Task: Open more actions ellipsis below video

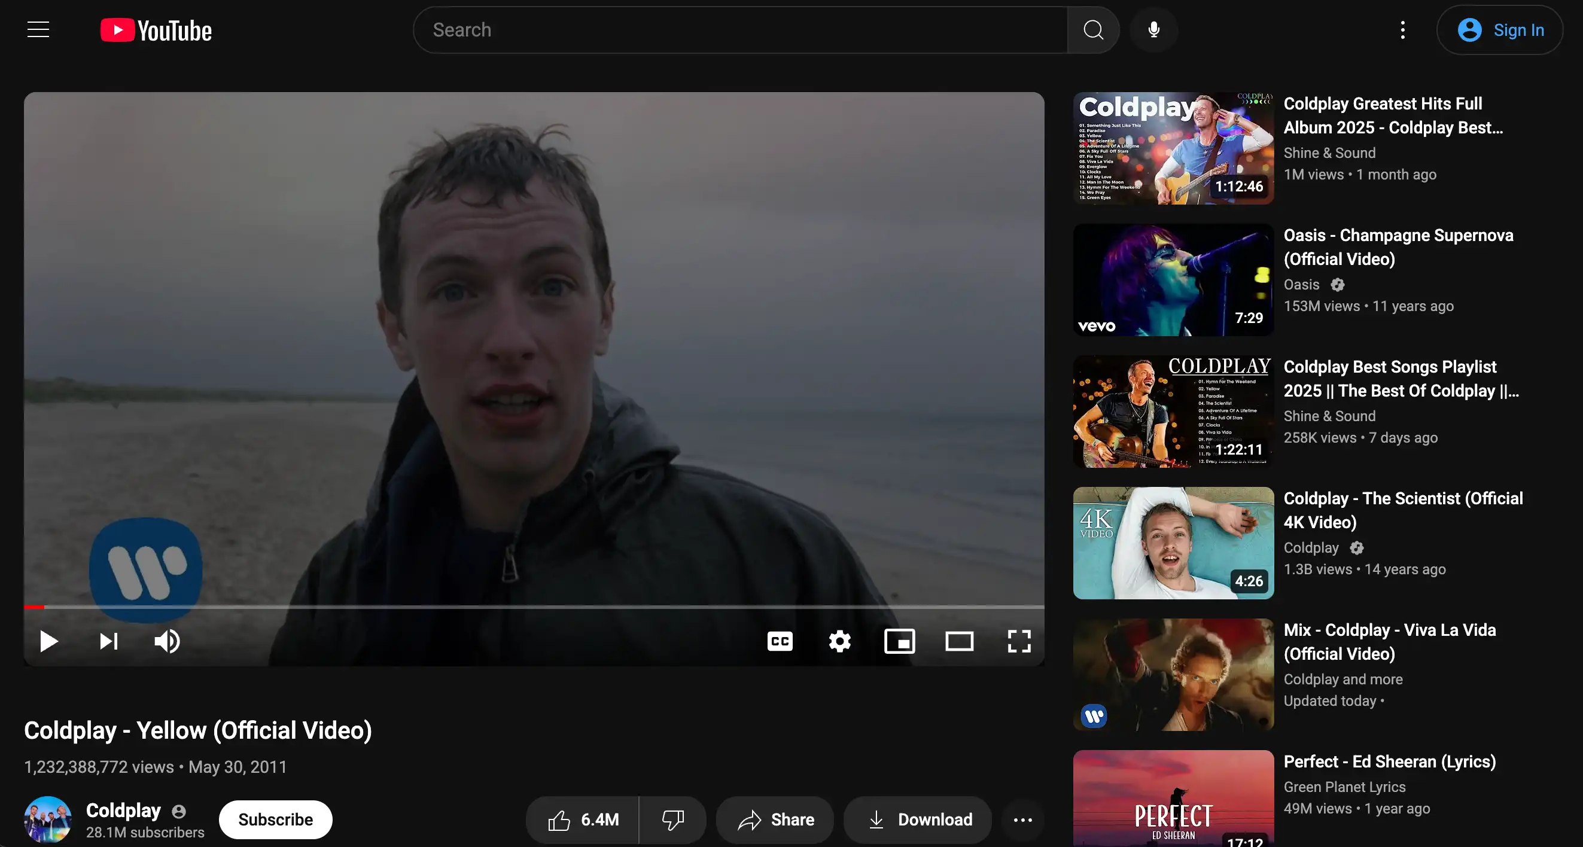Action: (1022, 819)
